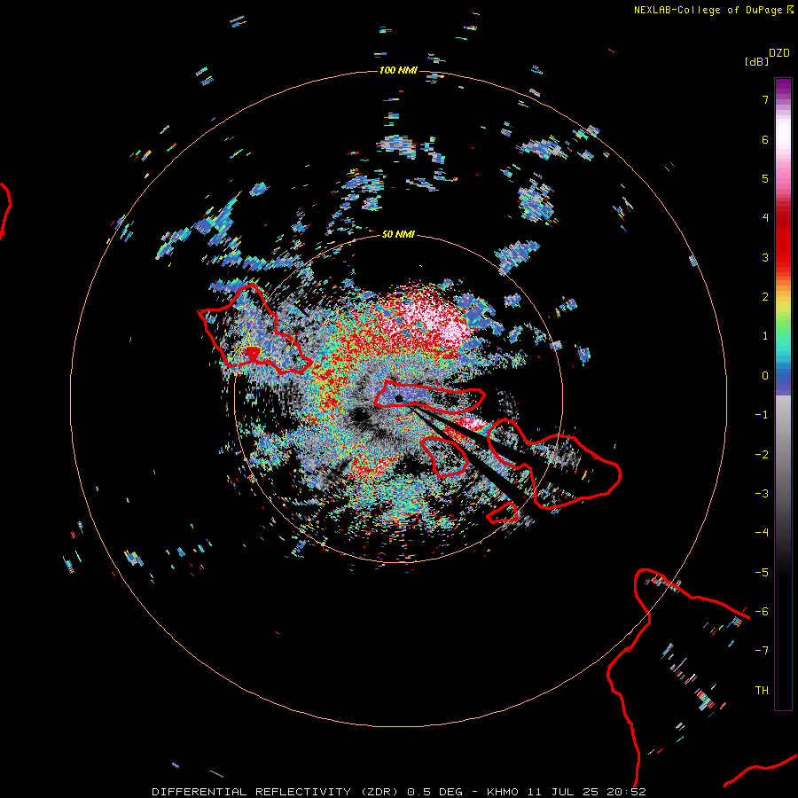The image size is (798, 798).
Task: Click the 3 value on color scale
Action: 765,257
